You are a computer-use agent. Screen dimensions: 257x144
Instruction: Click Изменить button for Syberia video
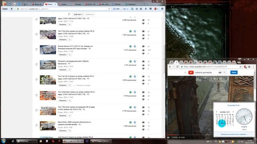(x=63, y=70)
